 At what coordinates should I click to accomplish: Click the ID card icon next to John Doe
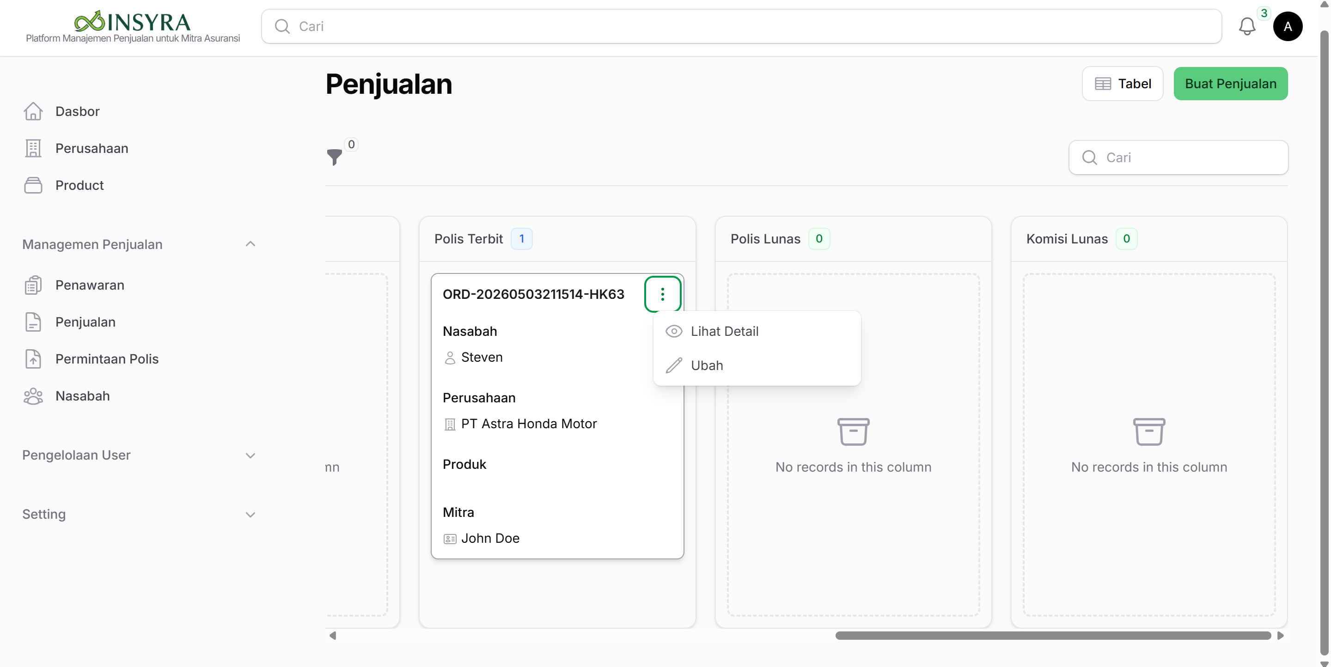point(450,539)
